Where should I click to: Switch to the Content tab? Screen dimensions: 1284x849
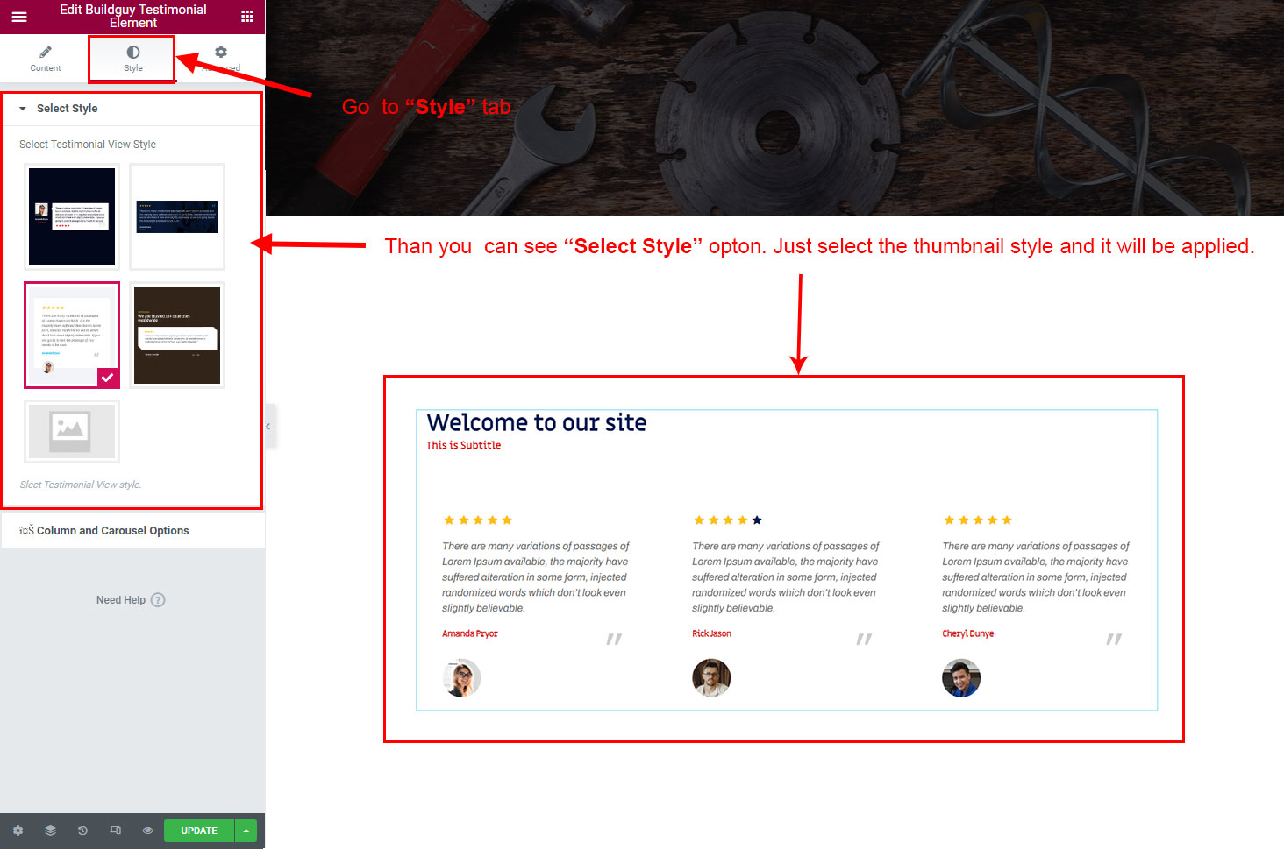[46, 59]
